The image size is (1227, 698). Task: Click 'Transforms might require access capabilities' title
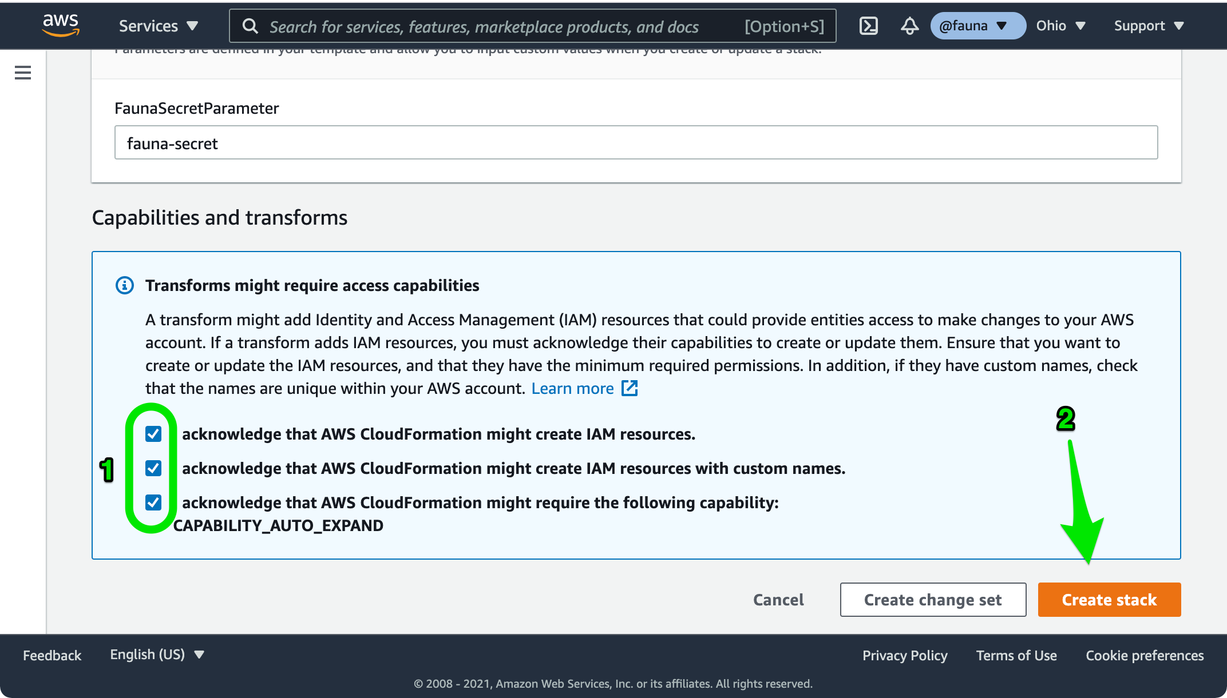312,285
